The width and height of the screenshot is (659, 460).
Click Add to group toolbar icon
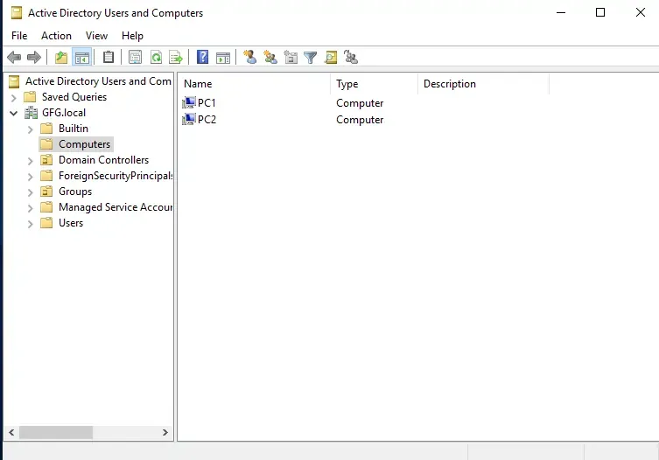point(351,57)
